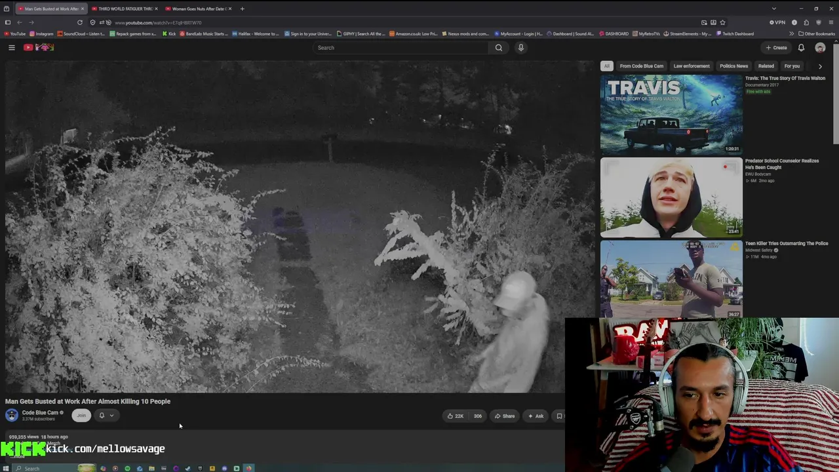Switch to 'Man Gets Busted at Work' tab
Viewport: 839px width, 472px height.
(51, 9)
